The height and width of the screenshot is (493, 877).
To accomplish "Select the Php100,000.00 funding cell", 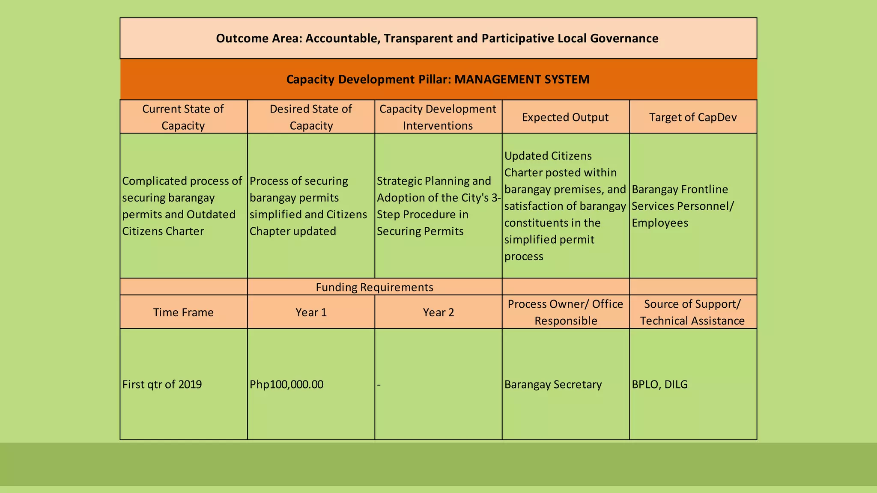I will [x=311, y=384].
